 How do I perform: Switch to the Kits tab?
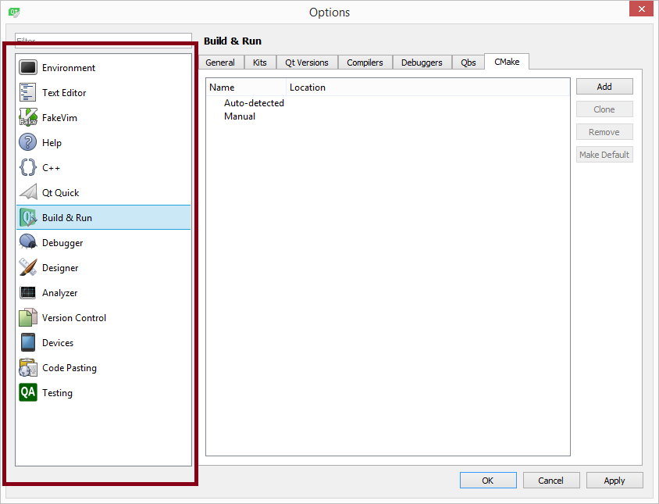[x=259, y=63]
